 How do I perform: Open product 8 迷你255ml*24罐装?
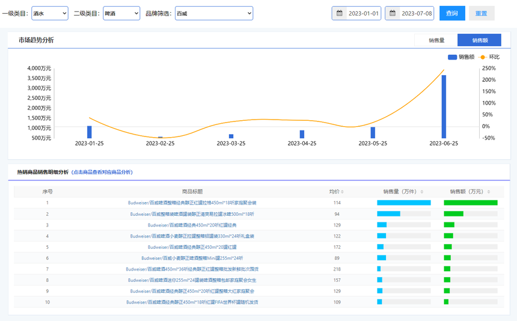tap(192, 280)
